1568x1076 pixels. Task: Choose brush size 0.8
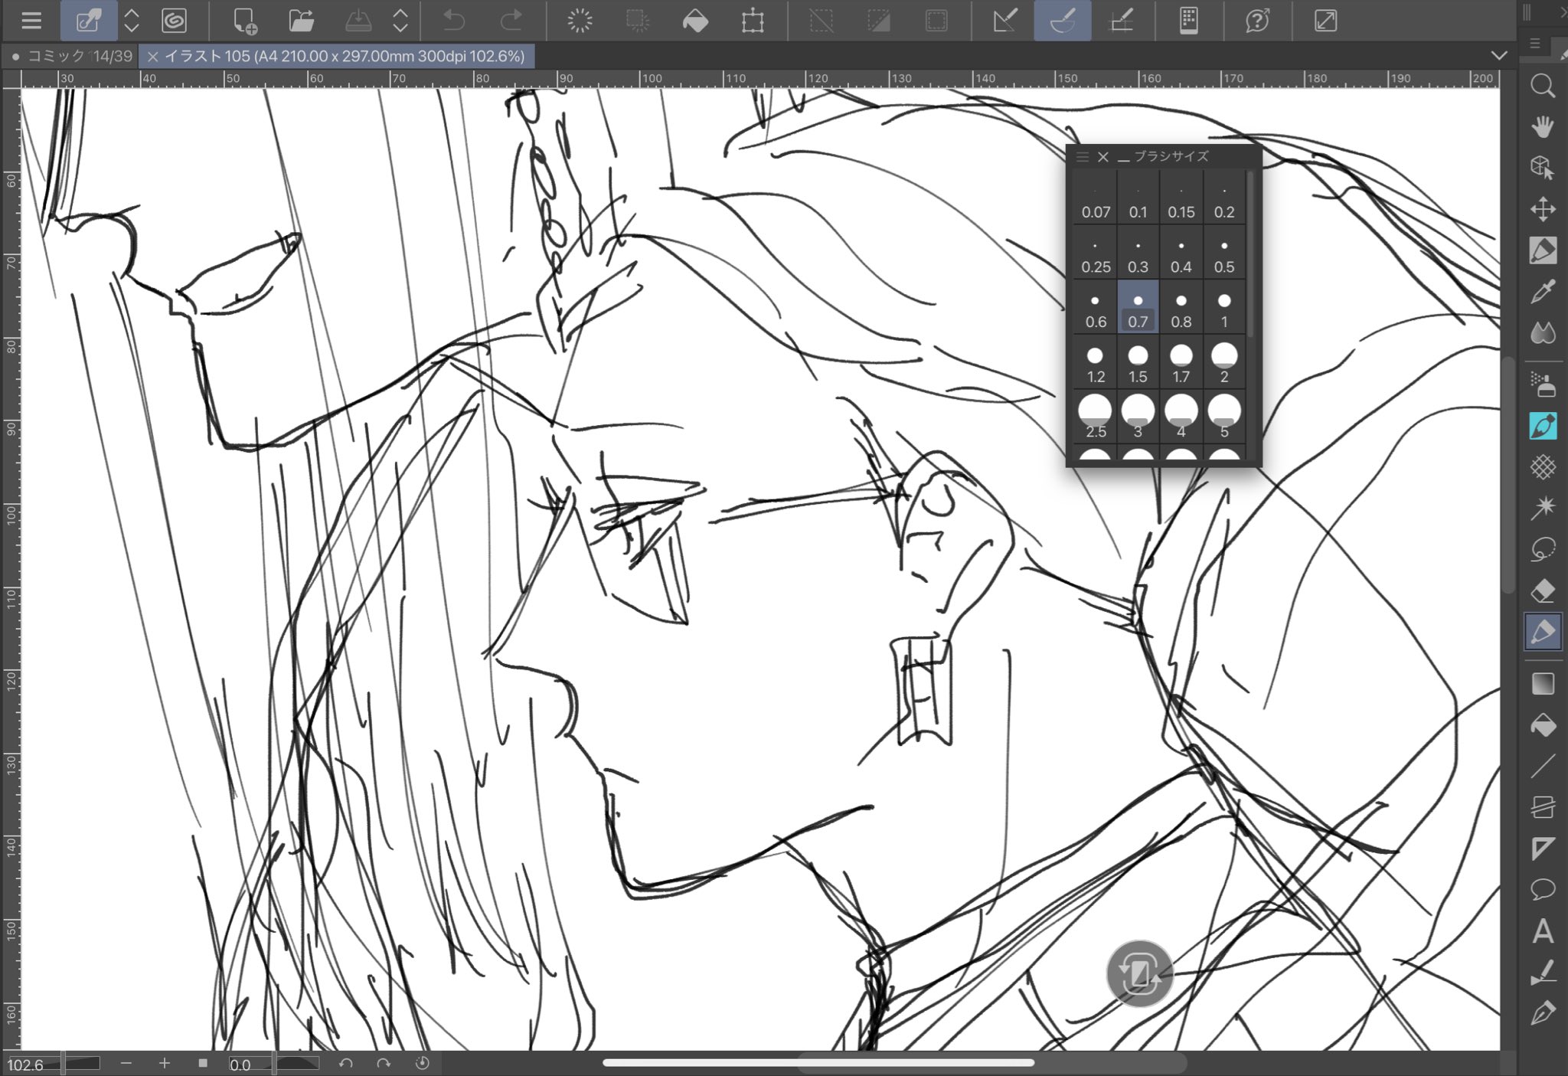click(1181, 308)
